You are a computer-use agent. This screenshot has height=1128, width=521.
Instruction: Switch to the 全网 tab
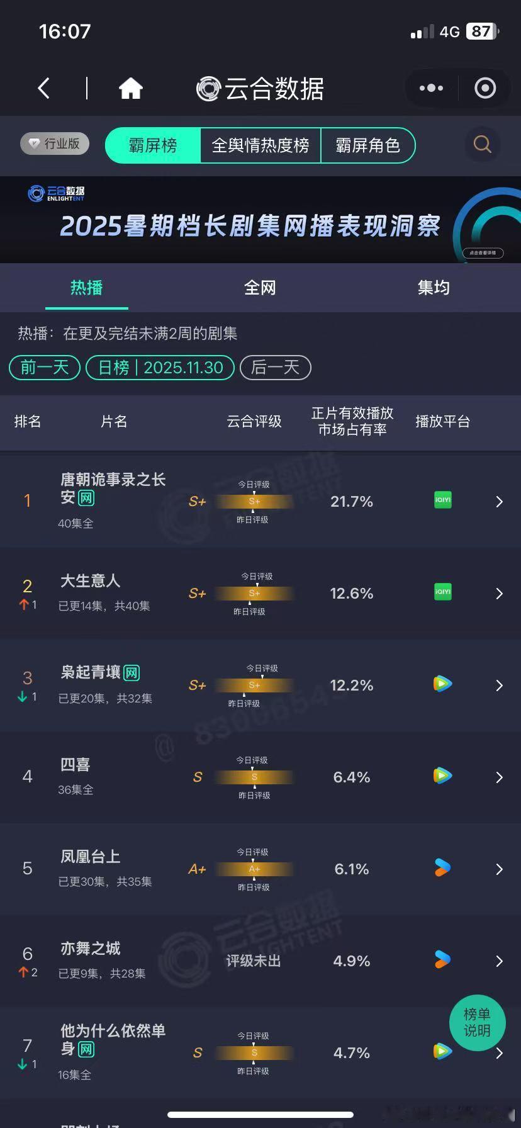click(x=260, y=287)
